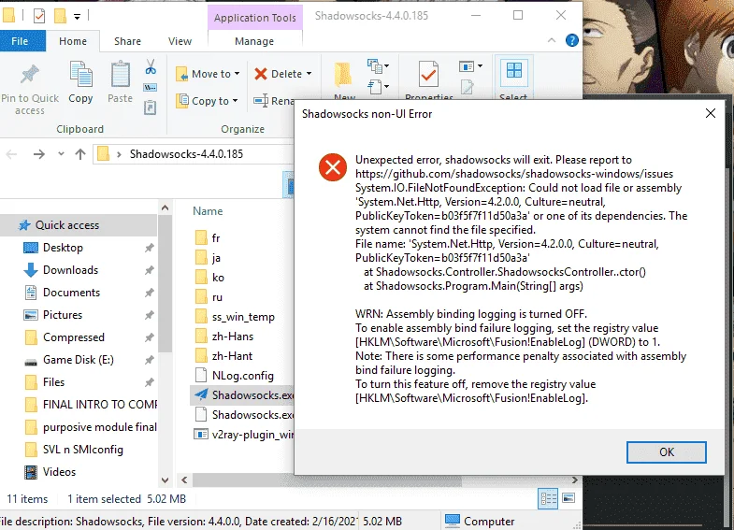The image size is (734, 530).
Task: Select the Shadowsocks.exe paper plane file
Action: pos(242,395)
